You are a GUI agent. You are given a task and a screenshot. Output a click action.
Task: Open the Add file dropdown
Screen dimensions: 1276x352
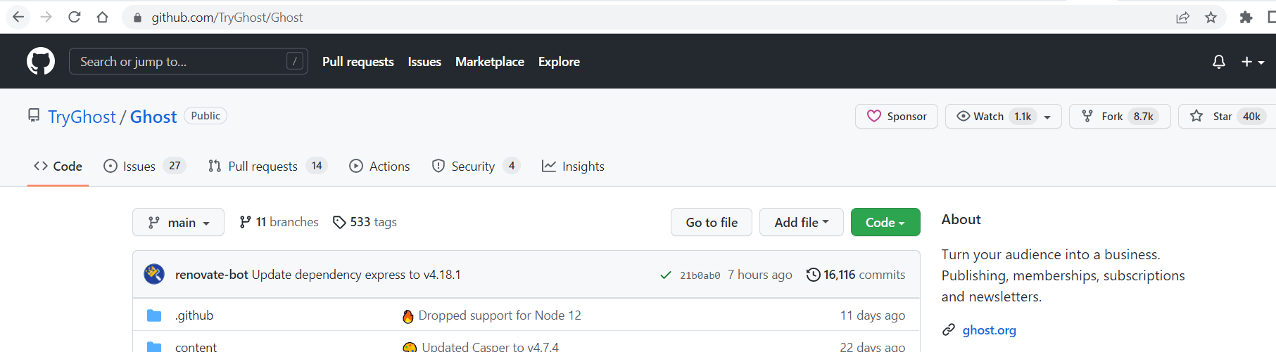801,223
